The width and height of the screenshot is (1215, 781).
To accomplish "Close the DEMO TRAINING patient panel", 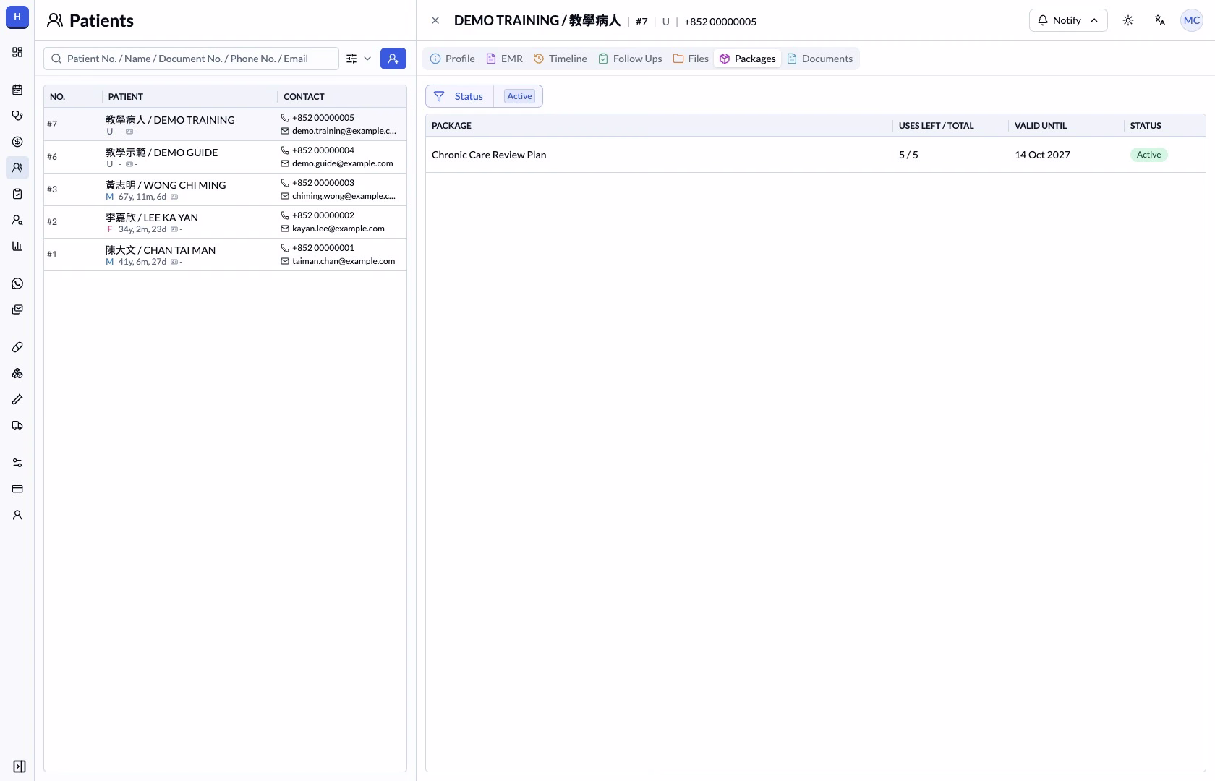I will pos(435,20).
